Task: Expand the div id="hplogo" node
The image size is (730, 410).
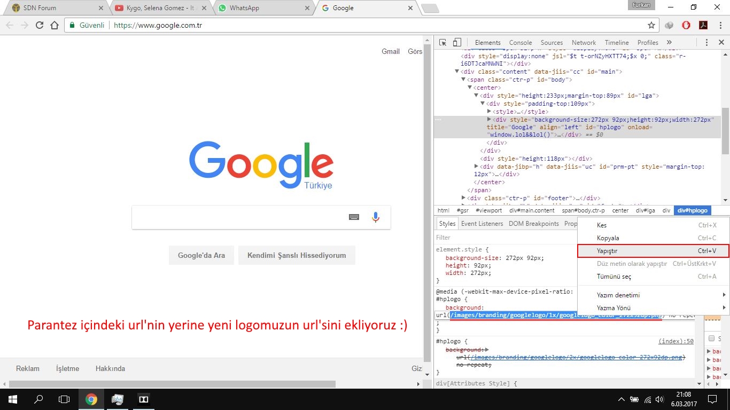Action: 489,120
